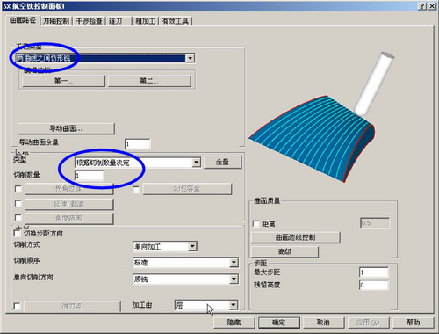
Task: Click the disabled 角度范围 button
Action: pyautogui.click(x=68, y=218)
